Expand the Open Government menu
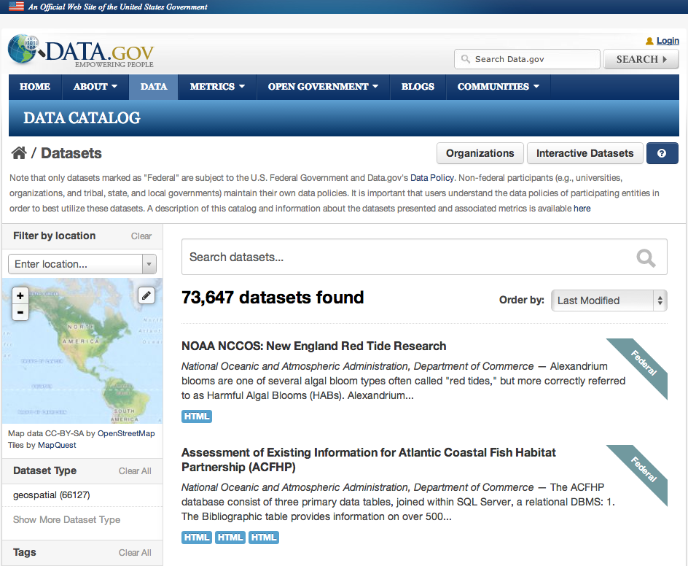 (323, 87)
